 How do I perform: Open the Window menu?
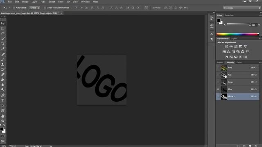(86, 2)
